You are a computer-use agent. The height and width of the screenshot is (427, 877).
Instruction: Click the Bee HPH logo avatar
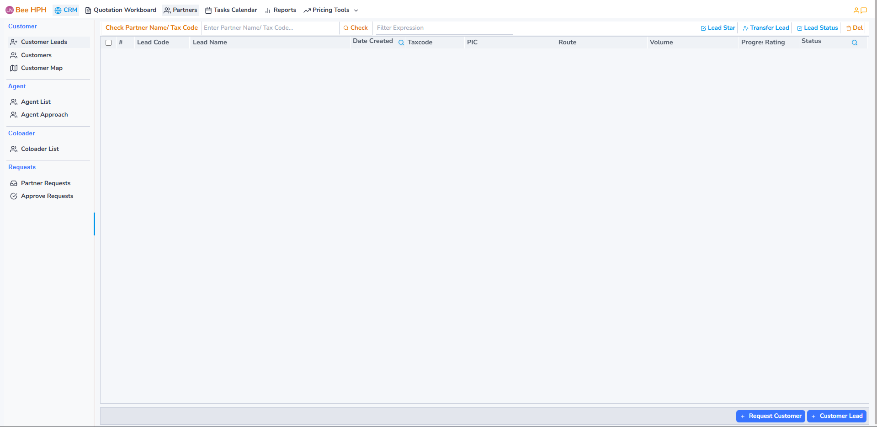point(10,10)
